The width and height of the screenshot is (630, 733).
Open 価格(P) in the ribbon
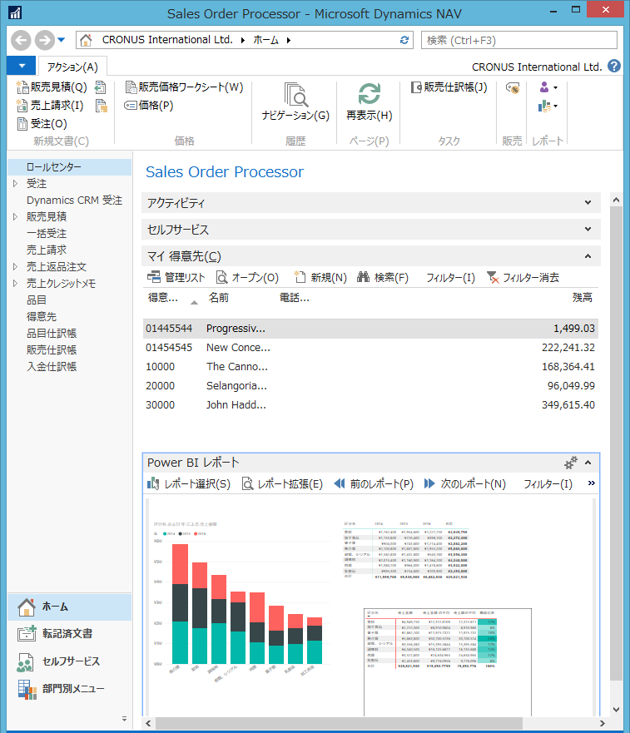(x=149, y=106)
